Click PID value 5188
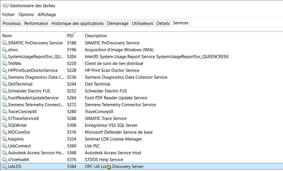This screenshot has width=283, height=171. [72, 43]
